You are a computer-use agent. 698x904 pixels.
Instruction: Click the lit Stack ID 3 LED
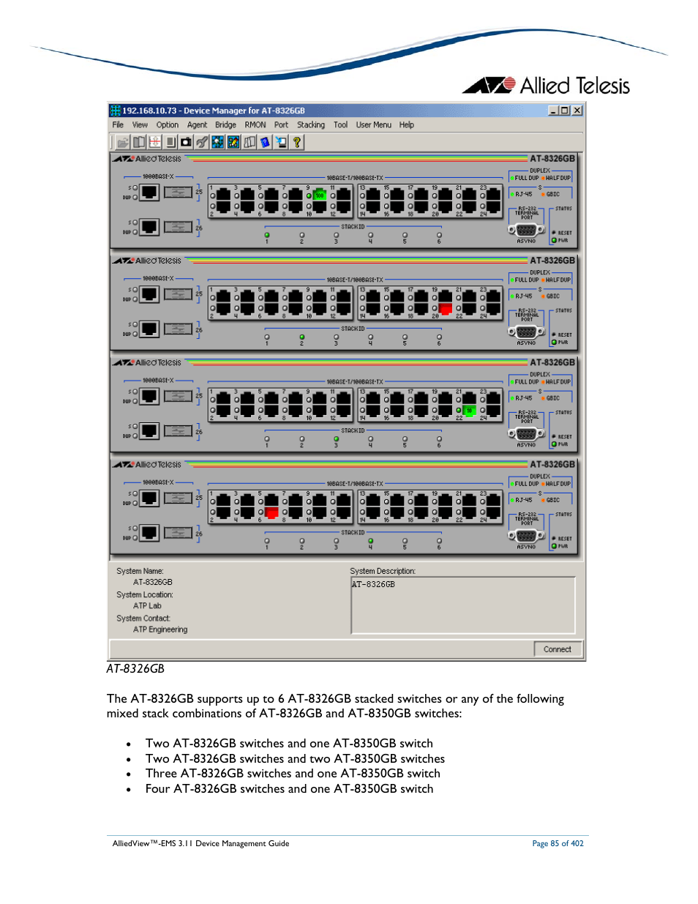pyautogui.click(x=336, y=439)
